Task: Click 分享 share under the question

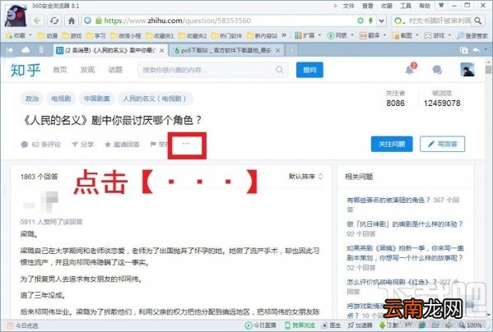Action: (82, 145)
